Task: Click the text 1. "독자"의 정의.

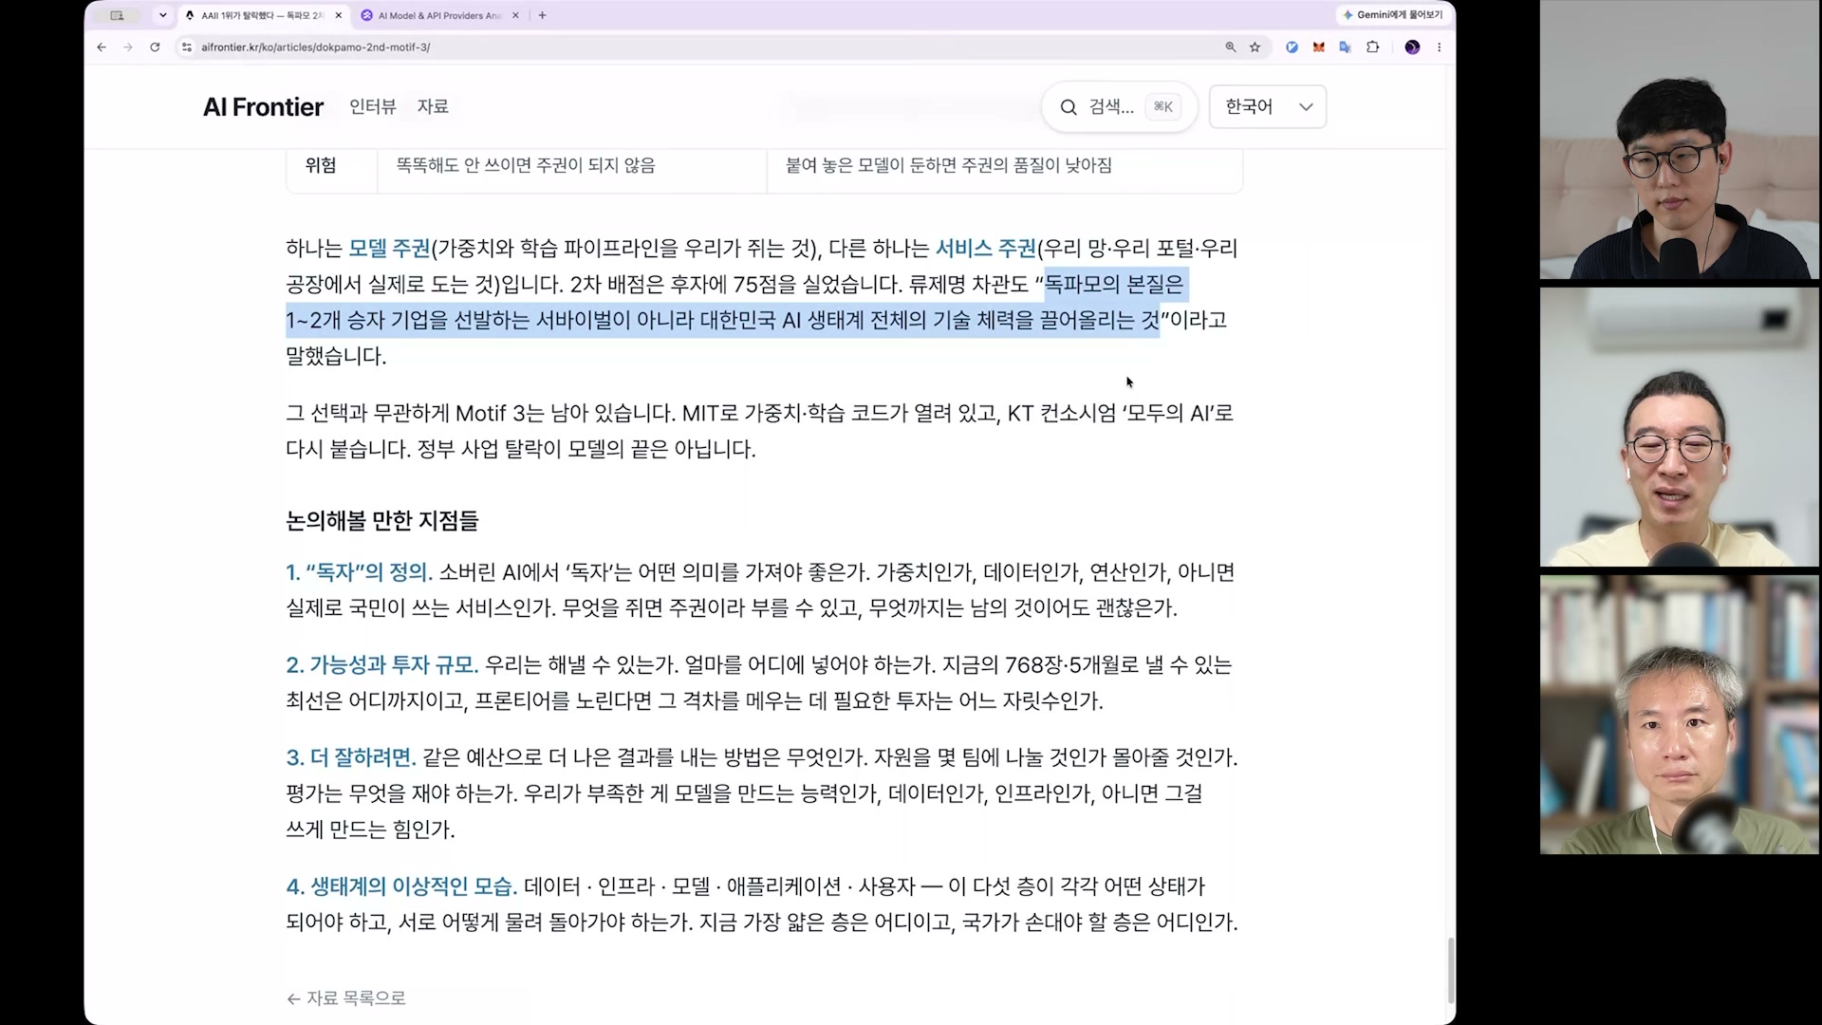Action: click(359, 572)
